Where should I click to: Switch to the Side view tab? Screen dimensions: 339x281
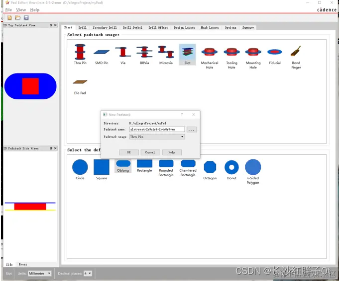pos(9,265)
